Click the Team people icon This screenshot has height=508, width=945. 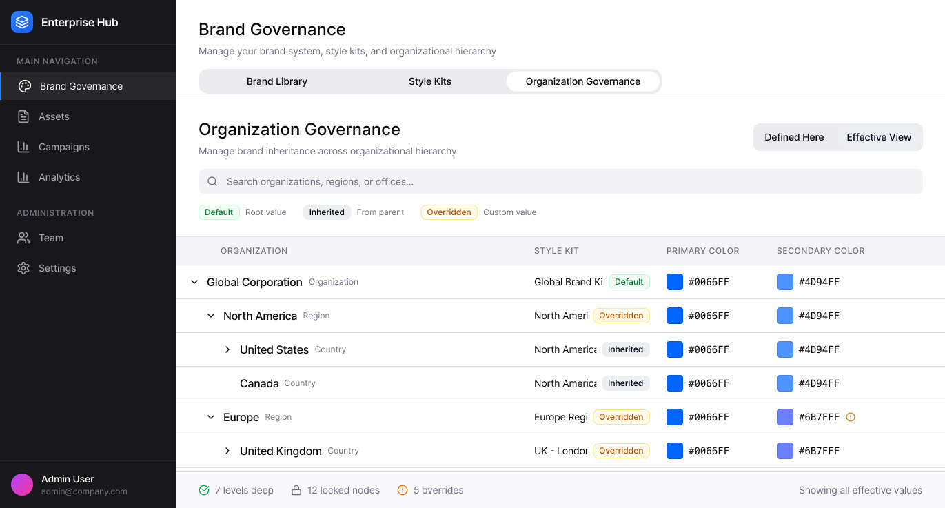[x=23, y=238]
